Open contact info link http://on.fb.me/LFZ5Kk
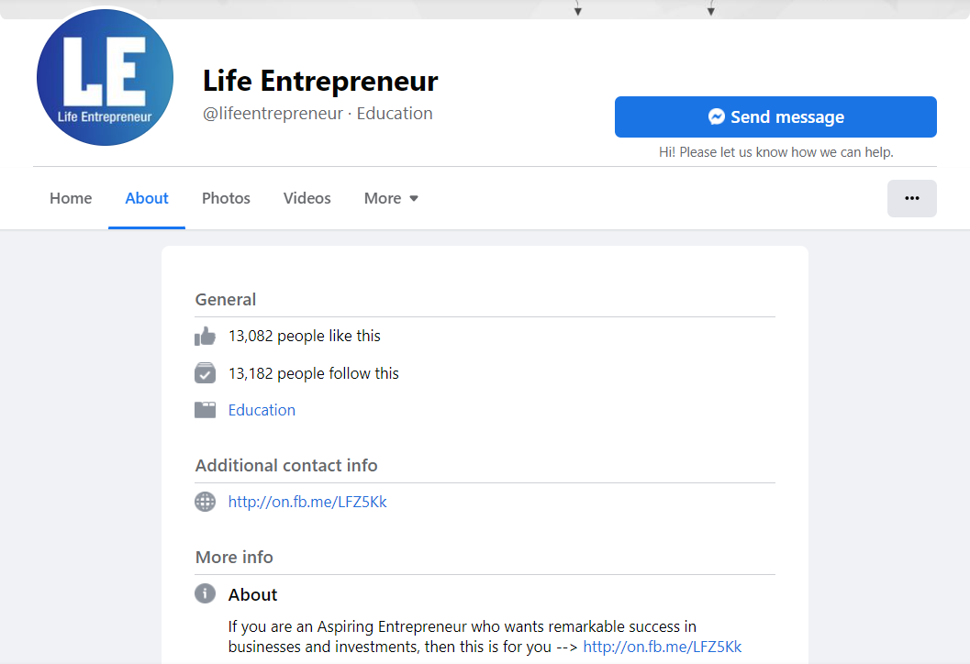 [x=307, y=502]
